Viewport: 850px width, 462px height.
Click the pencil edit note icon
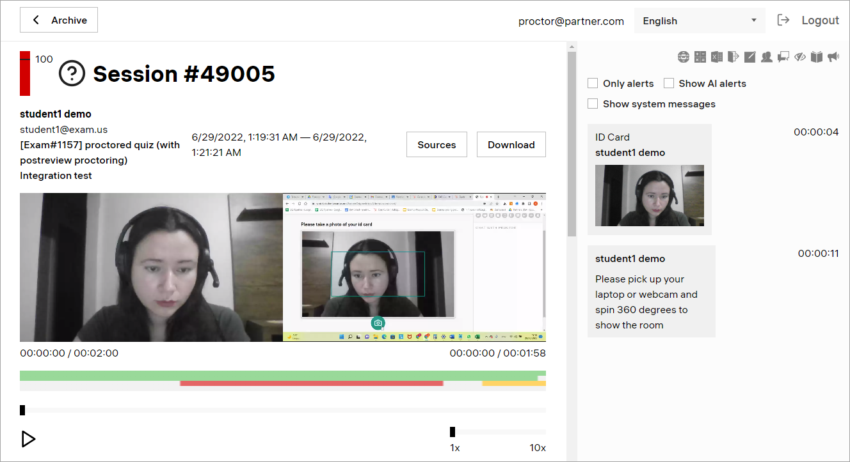coord(750,57)
